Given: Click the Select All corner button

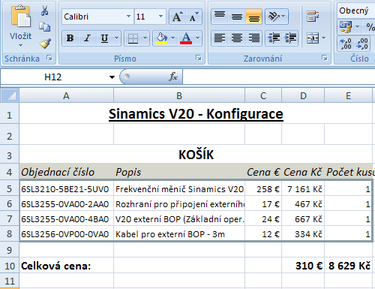Looking at the screenshot, I should (x=10, y=95).
